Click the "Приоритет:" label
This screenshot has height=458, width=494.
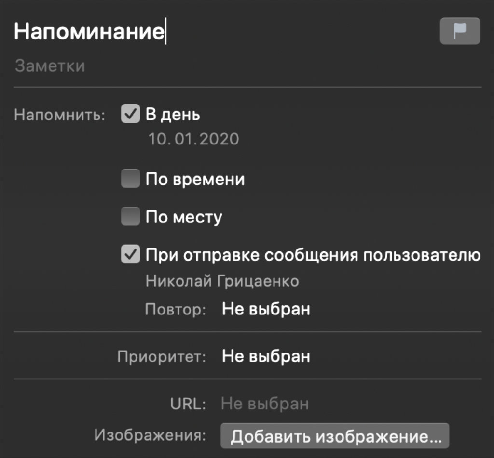[162, 357]
